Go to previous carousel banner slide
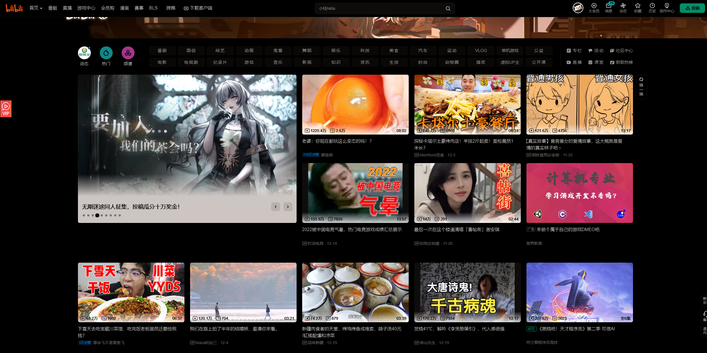 point(276,207)
